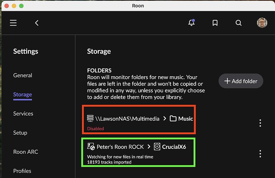Click the CrucialX6 drive icon
The width and height of the screenshot is (275, 178).
(157, 146)
